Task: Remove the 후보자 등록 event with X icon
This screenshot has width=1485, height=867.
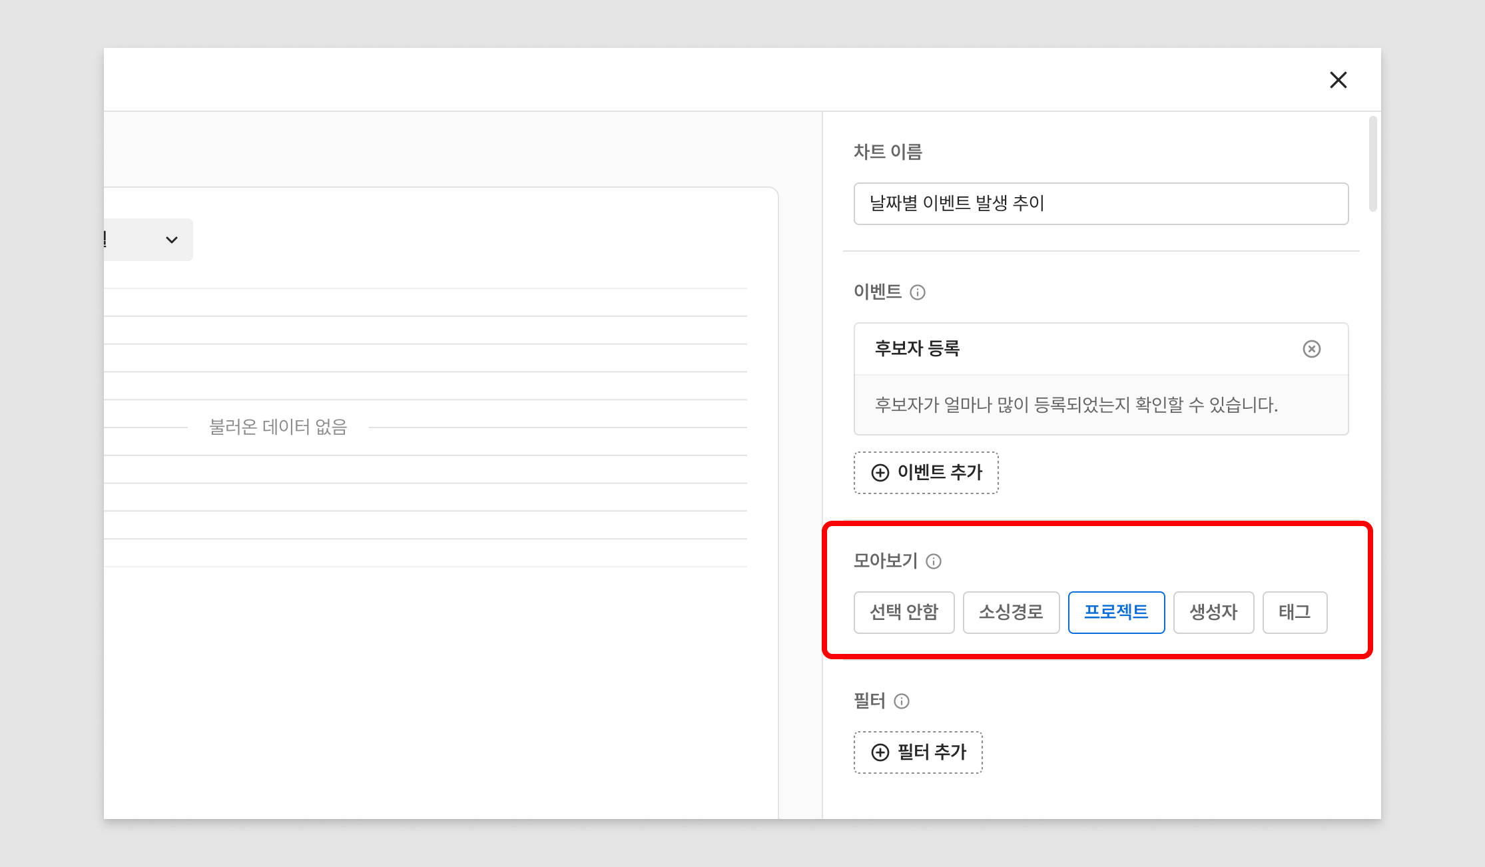Action: 1311,349
